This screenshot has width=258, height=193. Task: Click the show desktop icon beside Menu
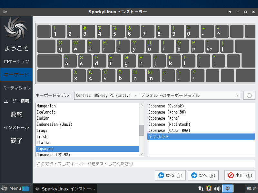26,188
